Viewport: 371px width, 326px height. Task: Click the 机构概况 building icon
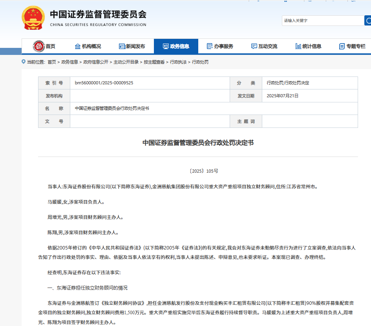click(77, 46)
